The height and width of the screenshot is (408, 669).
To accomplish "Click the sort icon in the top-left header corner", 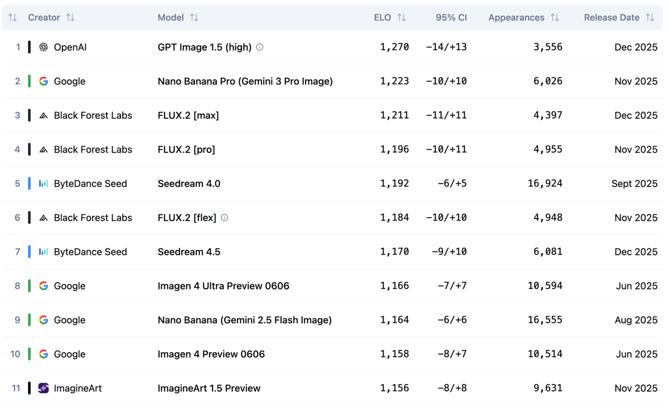I will (12, 17).
